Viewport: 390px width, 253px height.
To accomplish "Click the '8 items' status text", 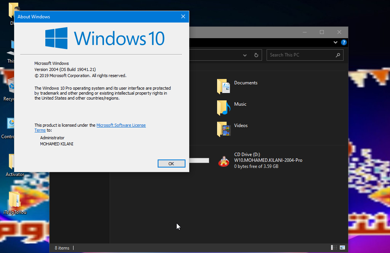I will pos(62,248).
